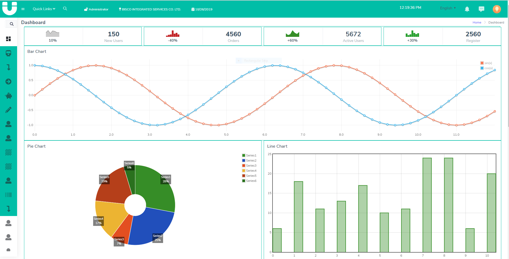Click the piggy bank sidebar icon
Screen dimensions: 509x259
pyautogui.click(x=9, y=96)
